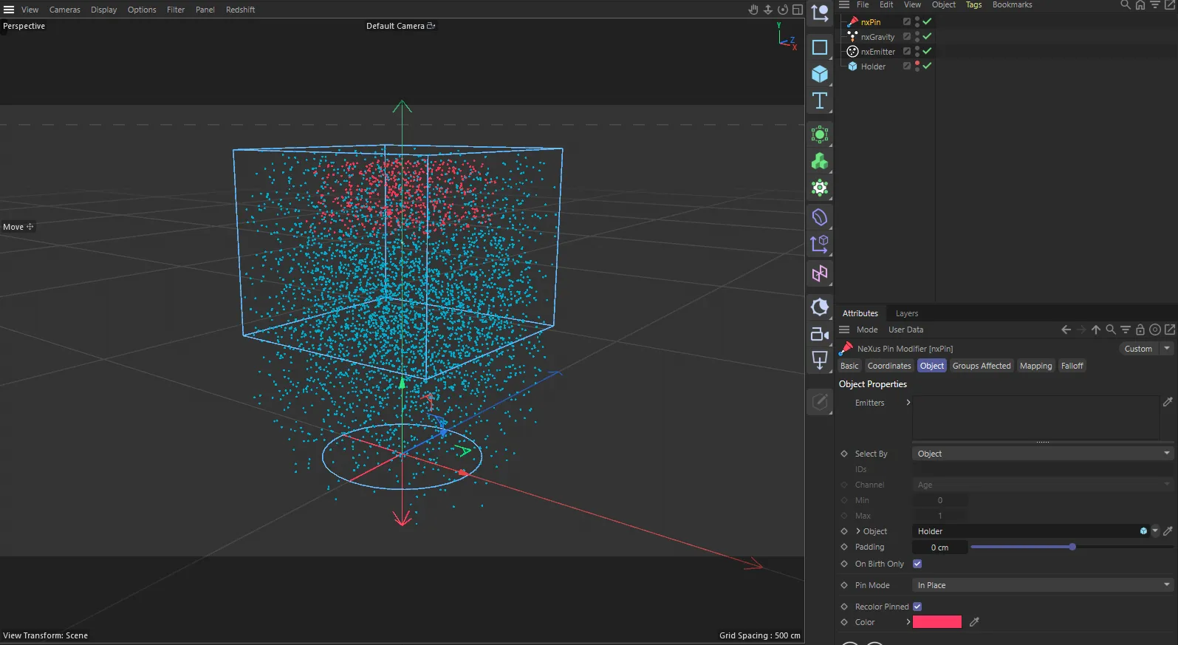Image resolution: width=1178 pixels, height=645 pixels.
Task: Open Attributes panel in new window icon
Action: [x=1170, y=330]
